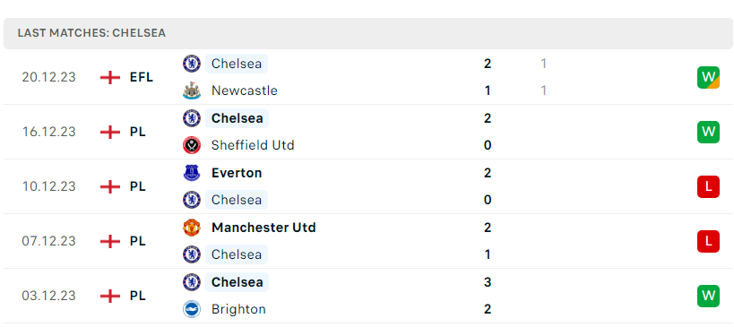Open the Newcastle team link

pos(245,90)
